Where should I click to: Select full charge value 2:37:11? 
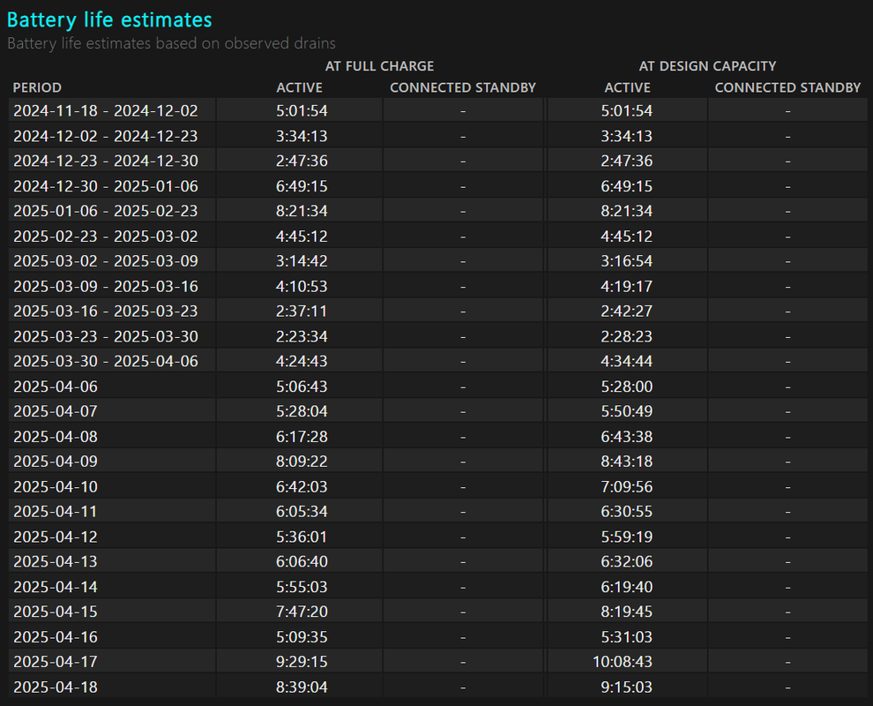pos(302,311)
